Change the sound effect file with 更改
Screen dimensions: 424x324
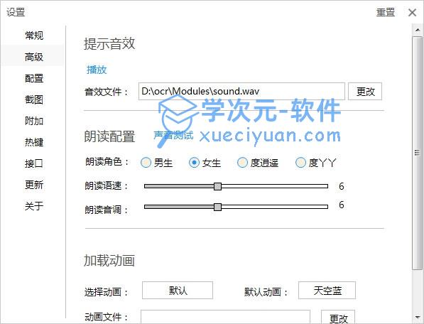[x=365, y=92]
